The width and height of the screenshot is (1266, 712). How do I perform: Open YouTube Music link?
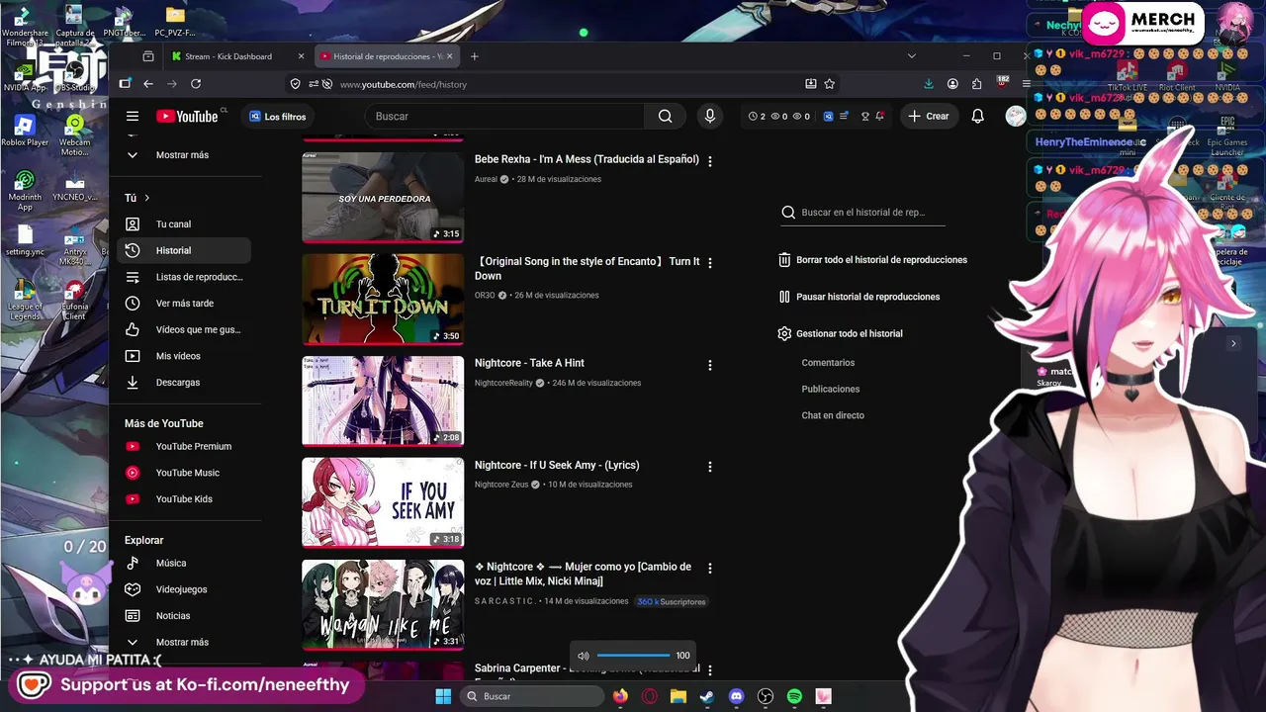(x=183, y=473)
